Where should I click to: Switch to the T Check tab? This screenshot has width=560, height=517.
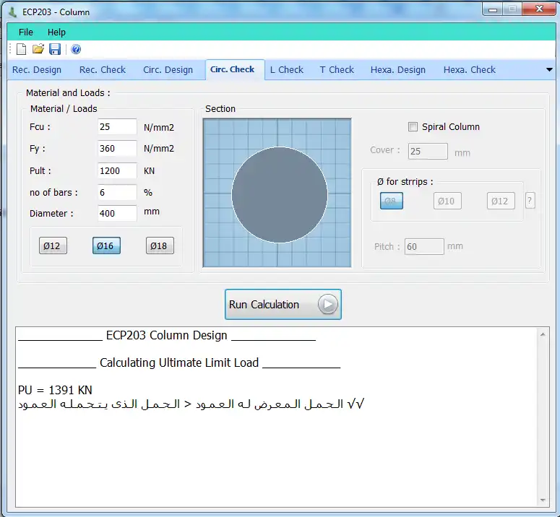point(337,70)
